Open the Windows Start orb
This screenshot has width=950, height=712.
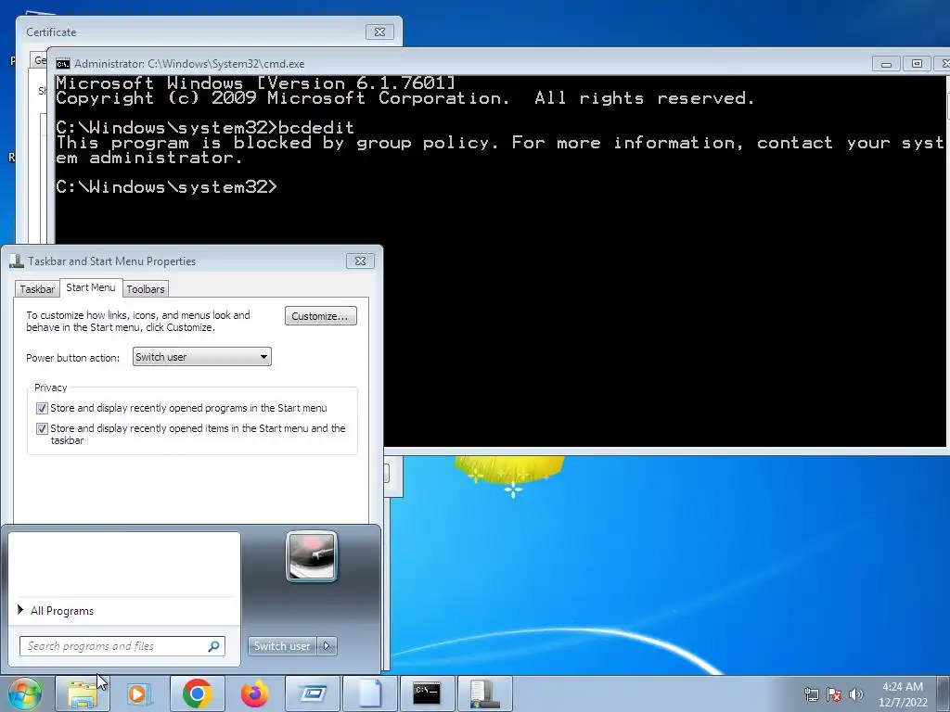(x=24, y=693)
